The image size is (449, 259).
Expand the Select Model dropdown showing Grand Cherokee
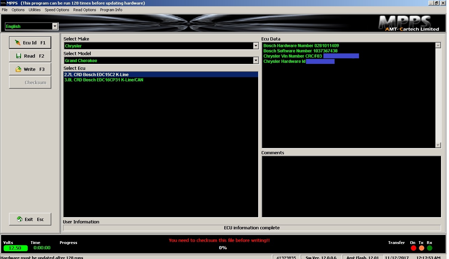pos(256,60)
